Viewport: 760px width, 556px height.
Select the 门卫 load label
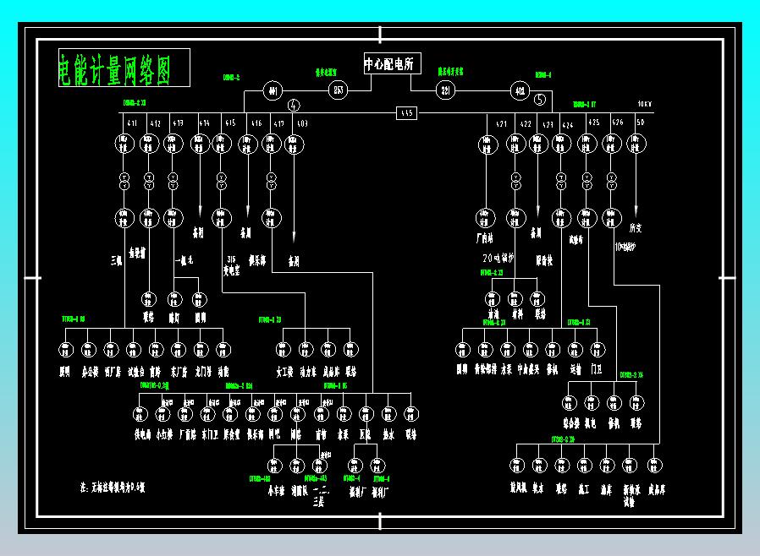597,370
